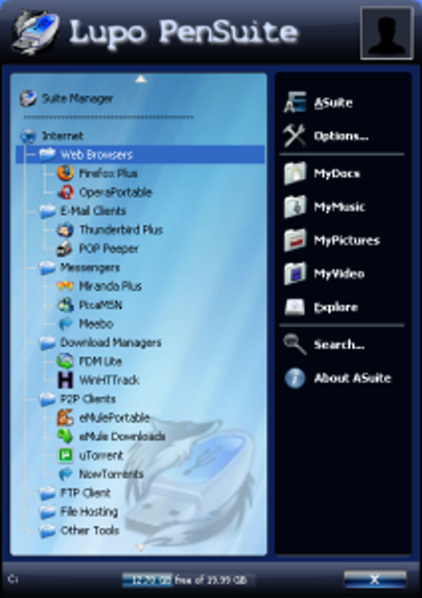Collapse the P2P Clients folder

tap(47, 399)
